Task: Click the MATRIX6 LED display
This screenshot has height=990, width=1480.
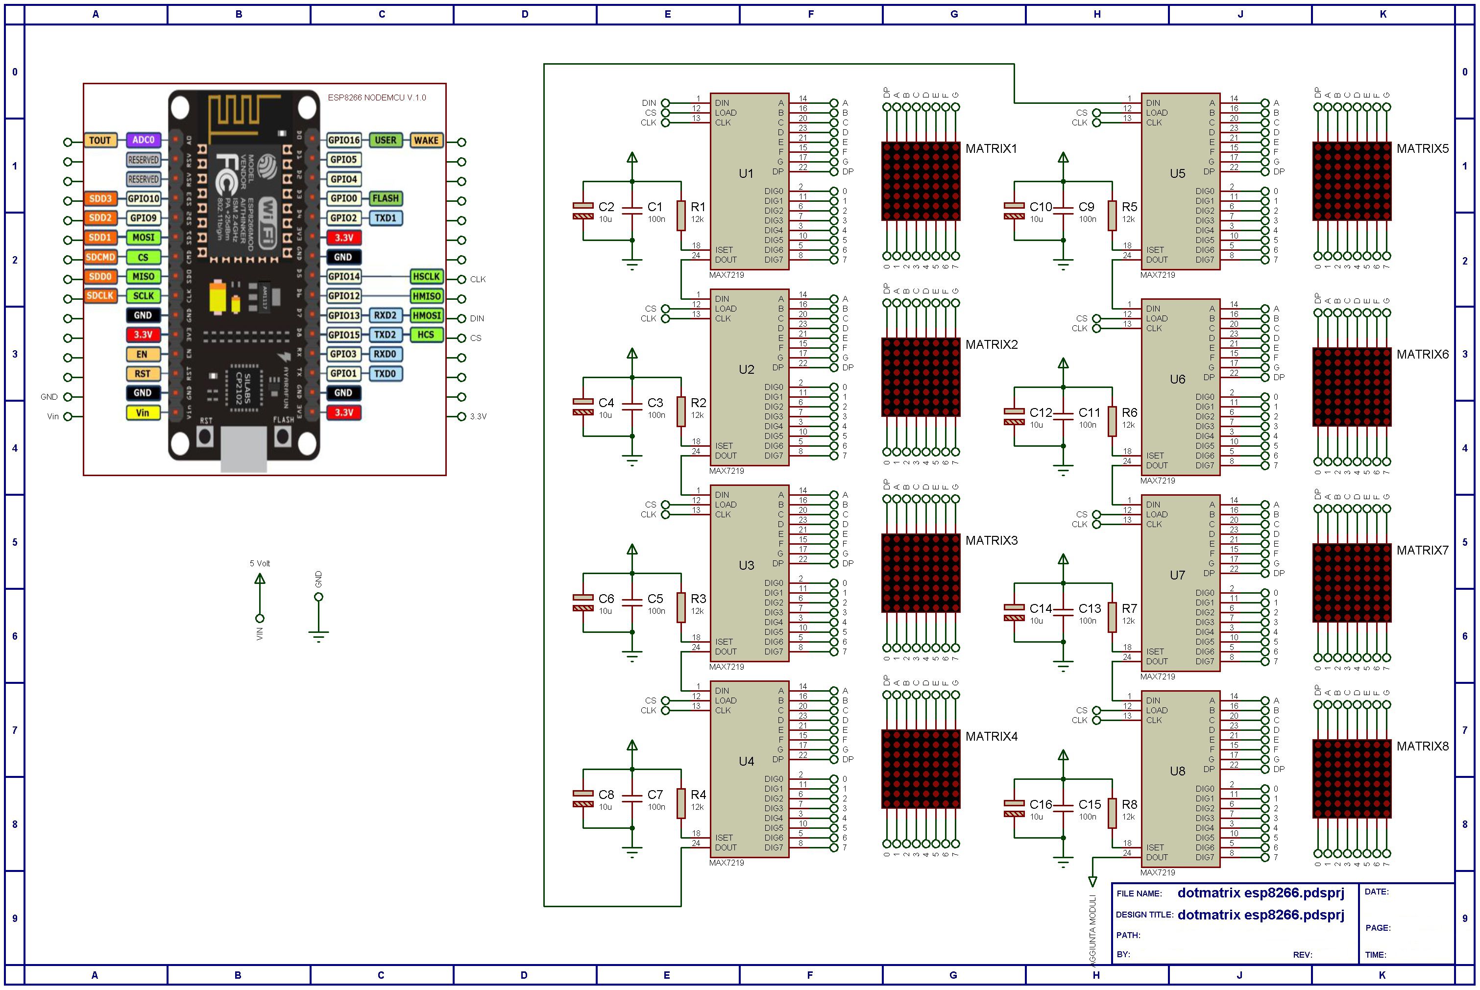Action: 1352,387
